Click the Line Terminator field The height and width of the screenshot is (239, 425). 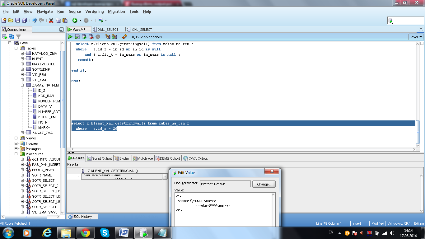(x=225, y=184)
